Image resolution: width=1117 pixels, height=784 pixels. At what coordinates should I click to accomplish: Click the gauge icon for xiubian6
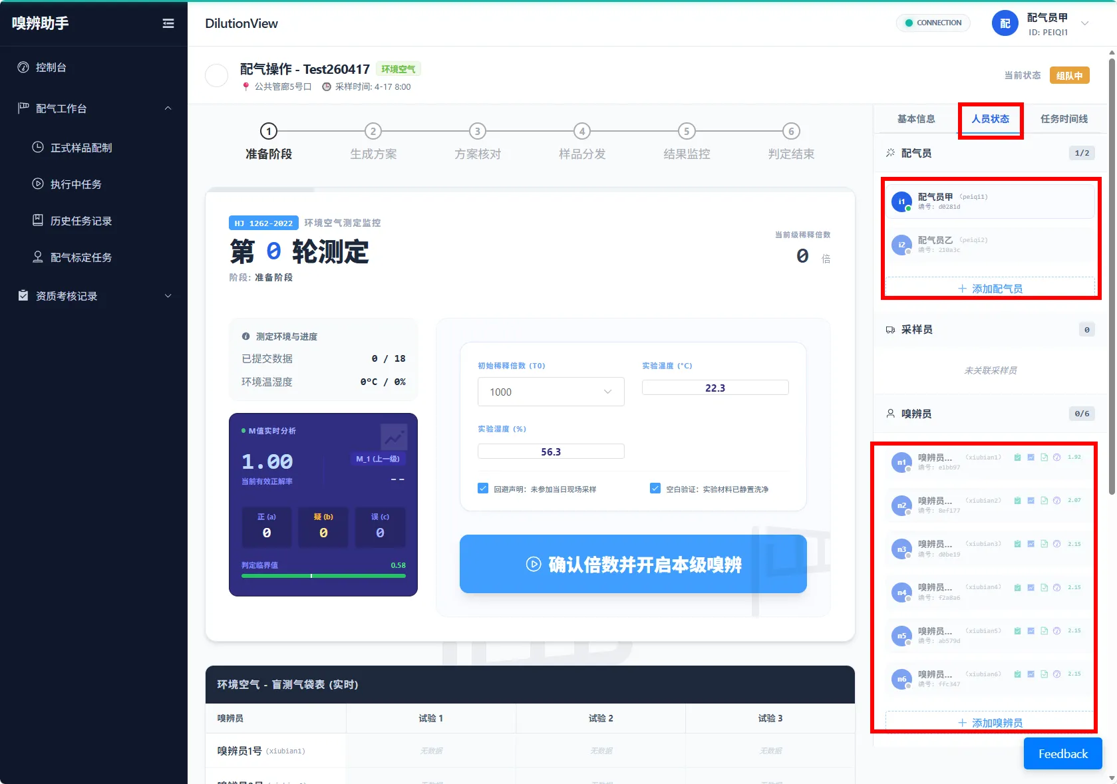point(1056,674)
